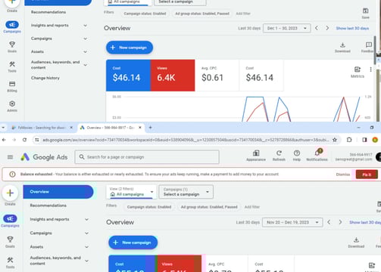Switch to FzMovies browser tab
The height and width of the screenshot is (272, 381).
click(42, 128)
